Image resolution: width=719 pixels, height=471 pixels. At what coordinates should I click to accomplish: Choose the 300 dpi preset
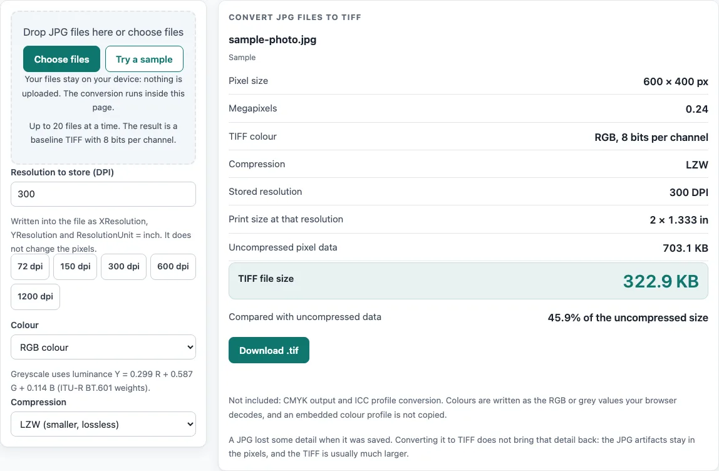pyautogui.click(x=124, y=266)
